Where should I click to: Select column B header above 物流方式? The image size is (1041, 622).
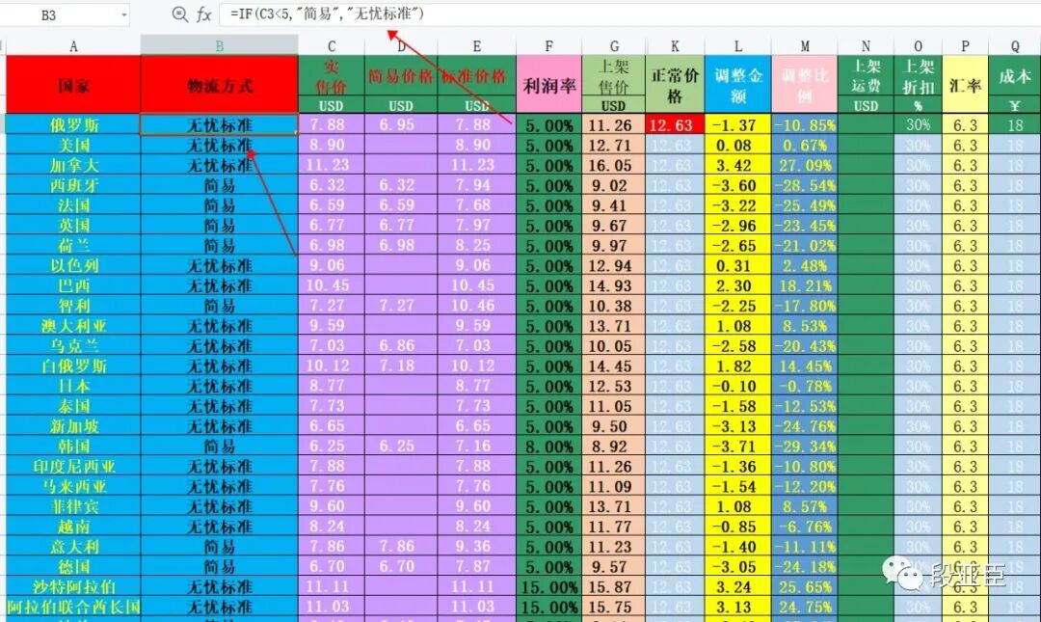point(217,45)
